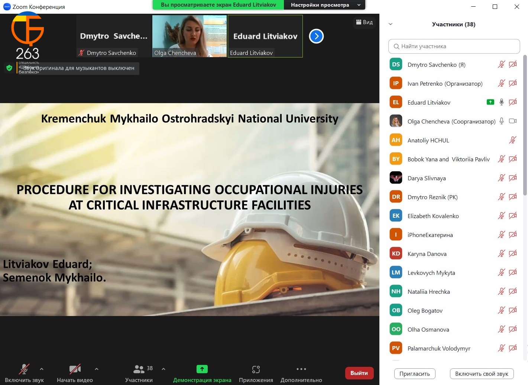Select participant Darya Slivnaya in the list
The image size is (528, 385).
(x=454, y=178)
